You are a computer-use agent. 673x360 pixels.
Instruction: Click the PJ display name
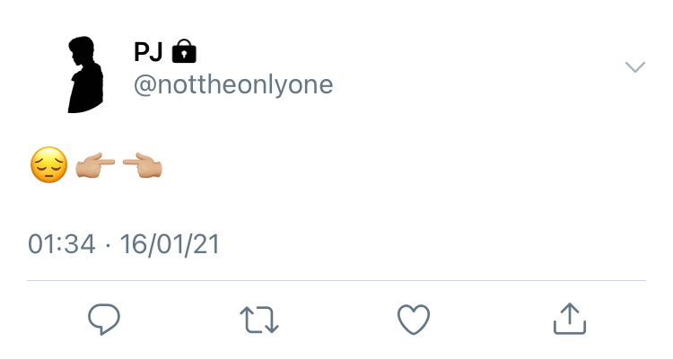(x=148, y=51)
